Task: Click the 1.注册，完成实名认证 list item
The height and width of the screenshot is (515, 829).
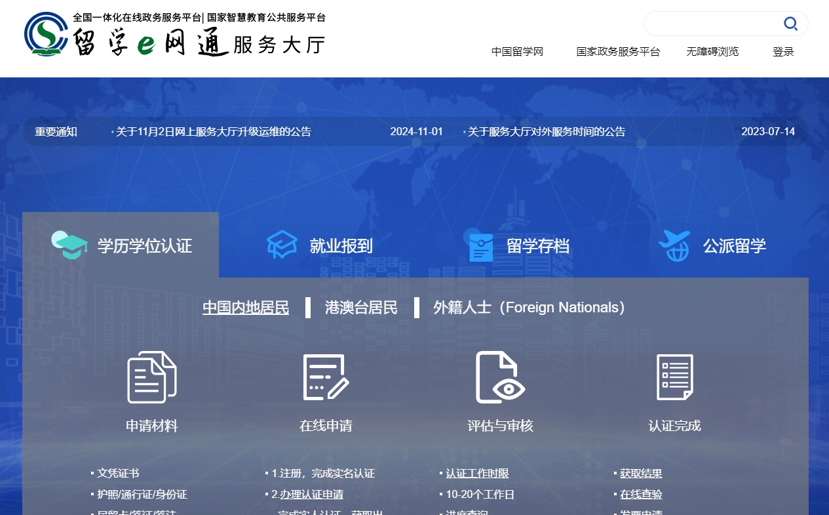Action: point(323,473)
